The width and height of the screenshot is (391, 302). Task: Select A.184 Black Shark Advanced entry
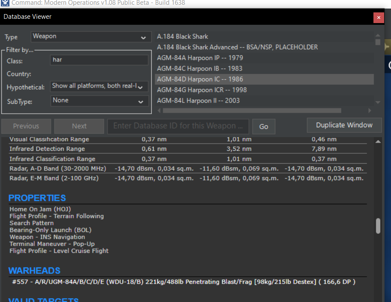237,47
